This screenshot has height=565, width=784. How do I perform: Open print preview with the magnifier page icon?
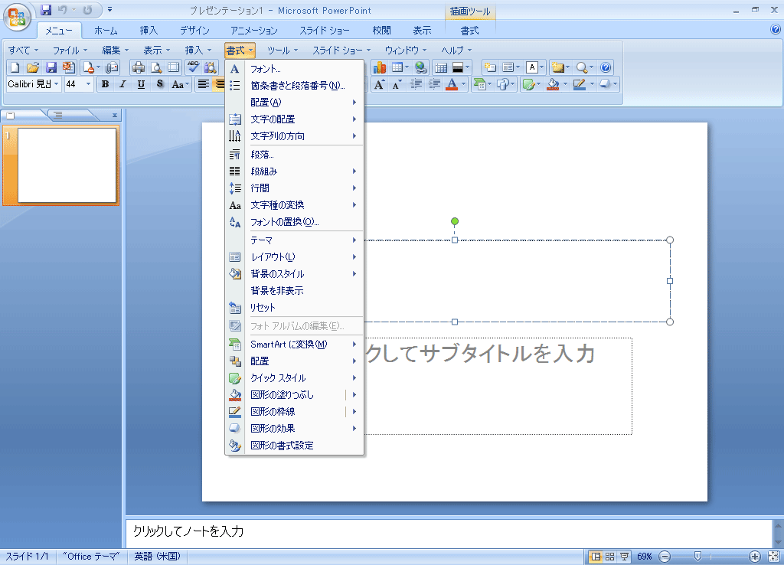click(x=156, y=67)
